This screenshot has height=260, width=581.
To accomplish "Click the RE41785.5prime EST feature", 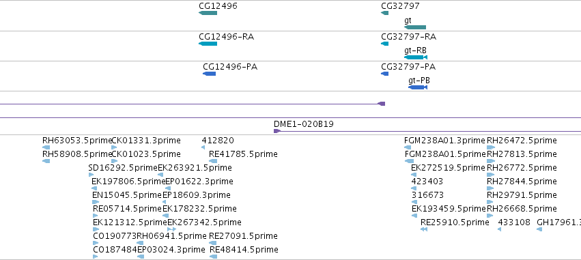I will (x=213, y=161).
